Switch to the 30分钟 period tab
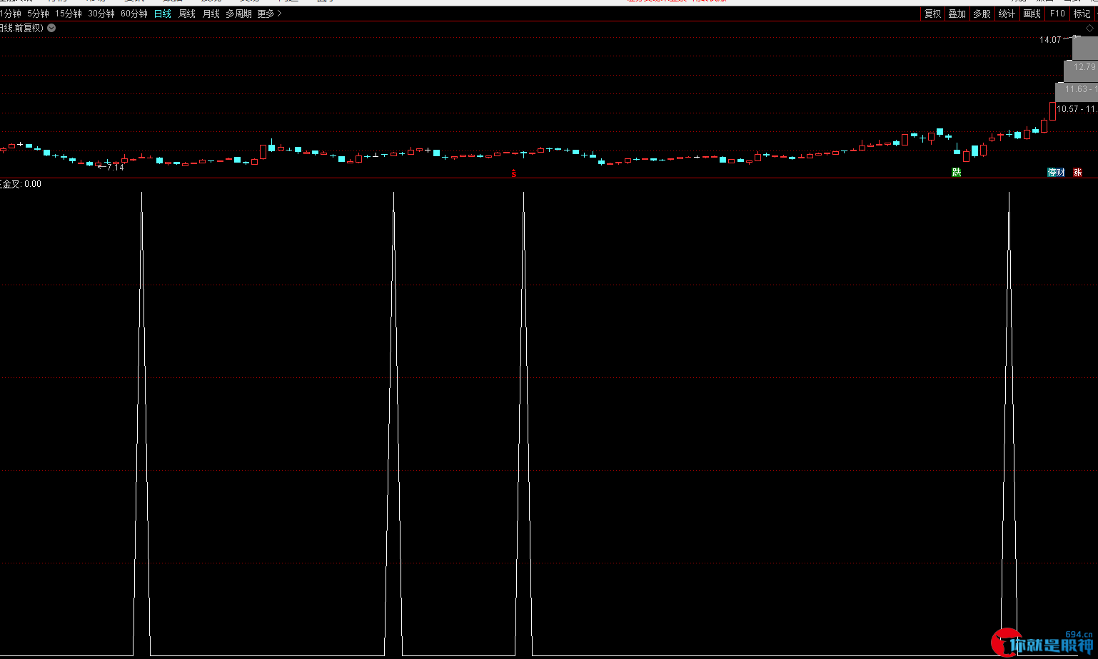Viewport: 1098px width, 659px height. coord(101,14)
